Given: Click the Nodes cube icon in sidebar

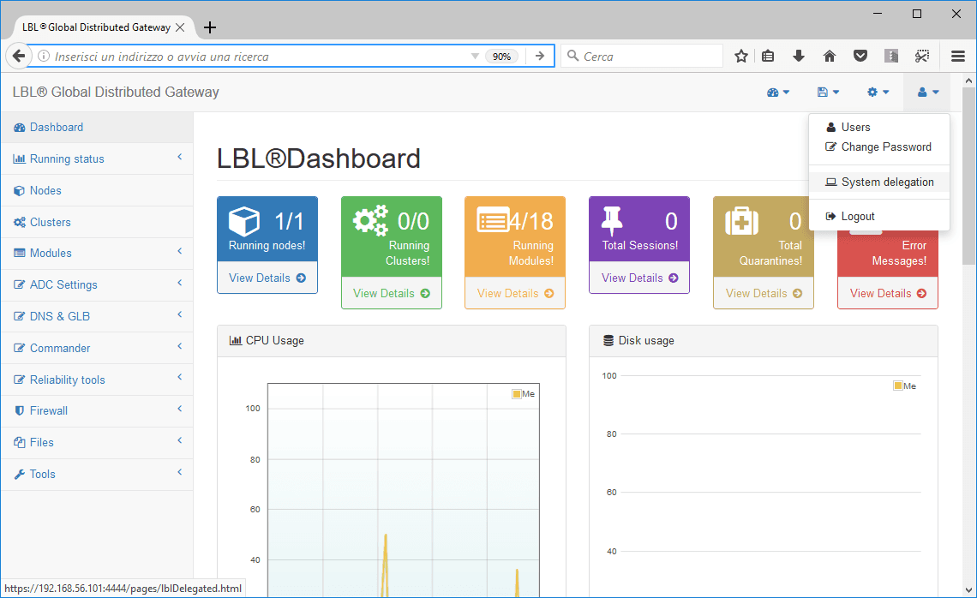Looking at the screenshot, I should click(x=20, y=190).
